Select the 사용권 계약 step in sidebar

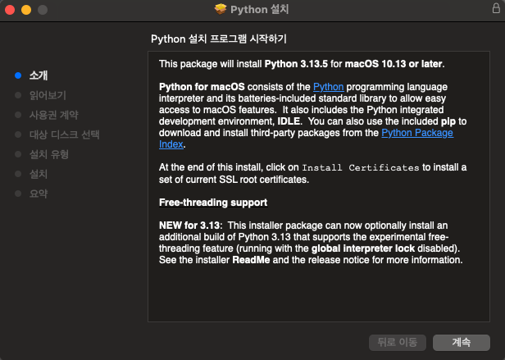coord(54,115)
